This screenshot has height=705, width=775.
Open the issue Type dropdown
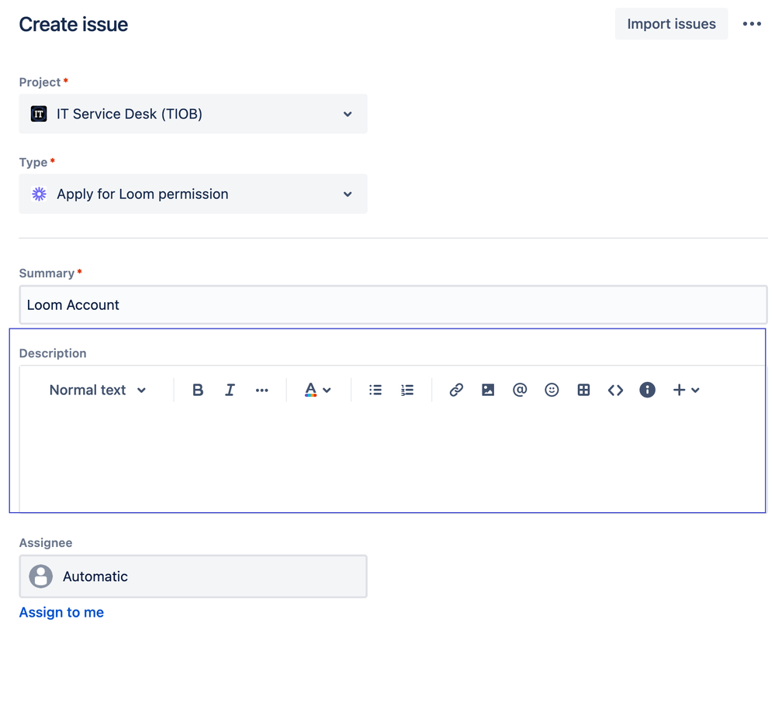(x=192, y=194)
